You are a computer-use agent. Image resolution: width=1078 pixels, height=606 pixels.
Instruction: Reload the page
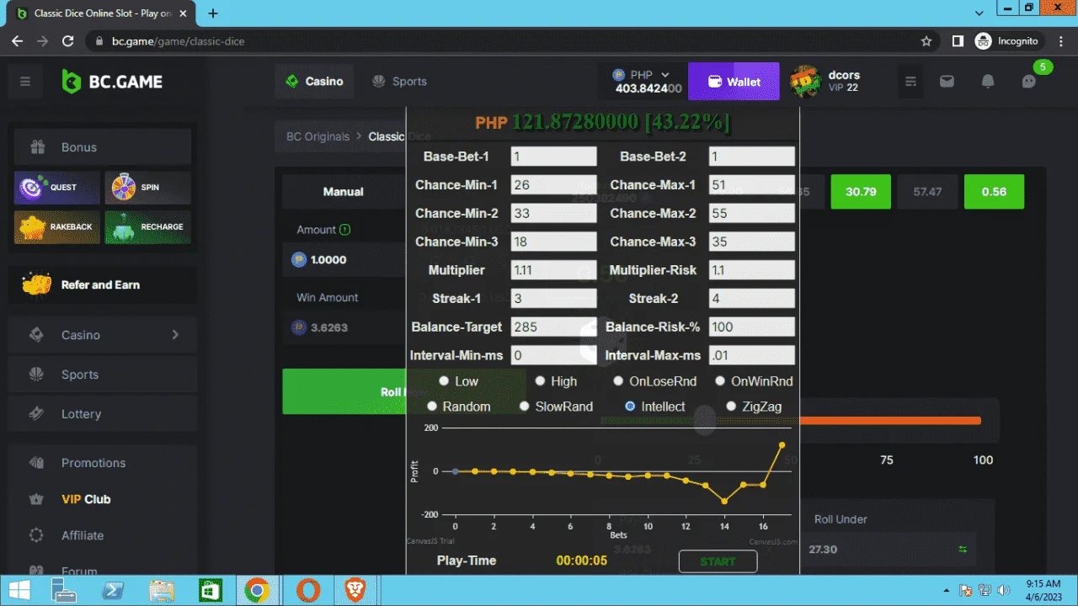pos(68,40)
